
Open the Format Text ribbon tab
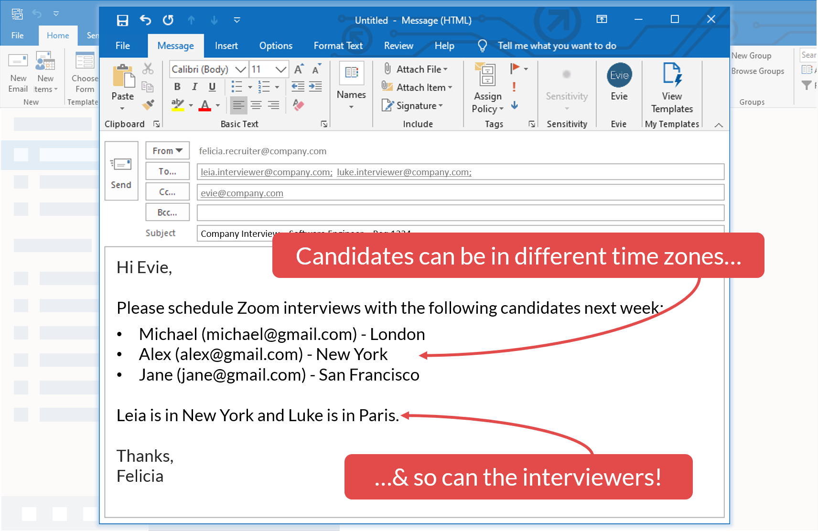pyautogui.click(x=338, y=45)
